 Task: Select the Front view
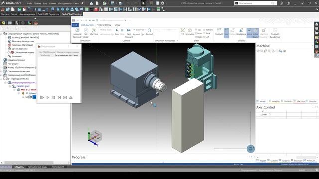click(x=199, y=33)
